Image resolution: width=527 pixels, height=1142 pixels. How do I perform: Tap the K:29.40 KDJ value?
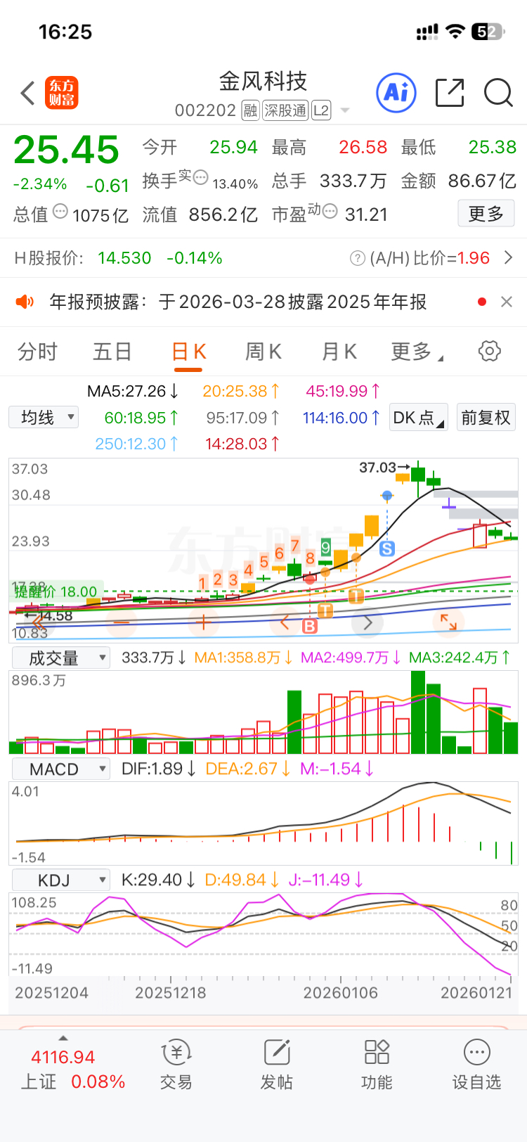(x=158, y=880)
